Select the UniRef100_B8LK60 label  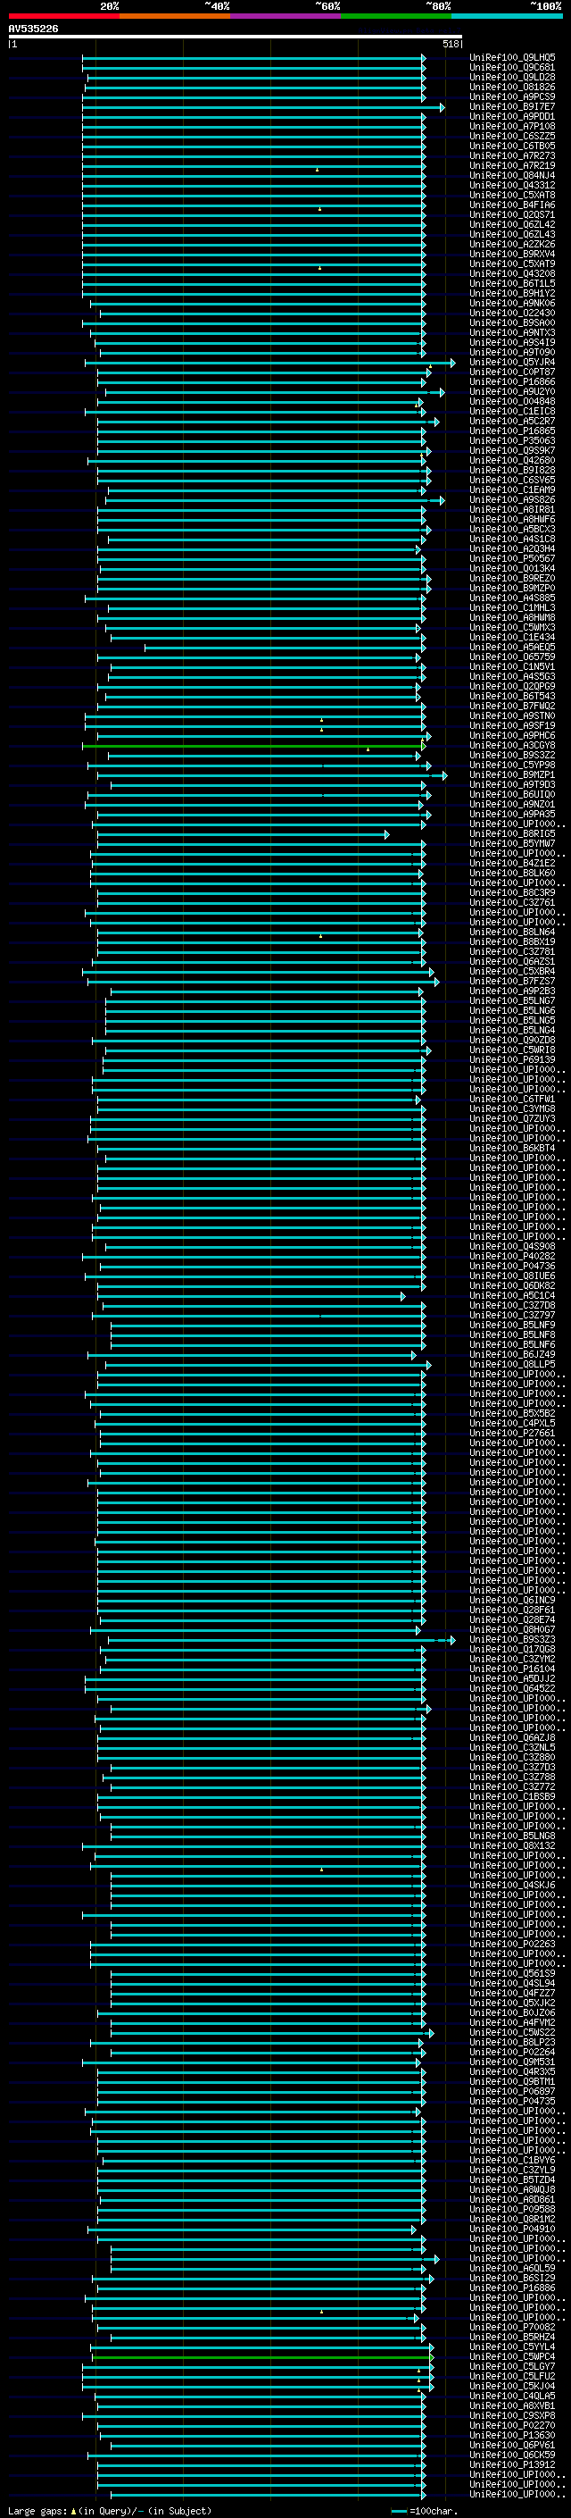point(512,873)
